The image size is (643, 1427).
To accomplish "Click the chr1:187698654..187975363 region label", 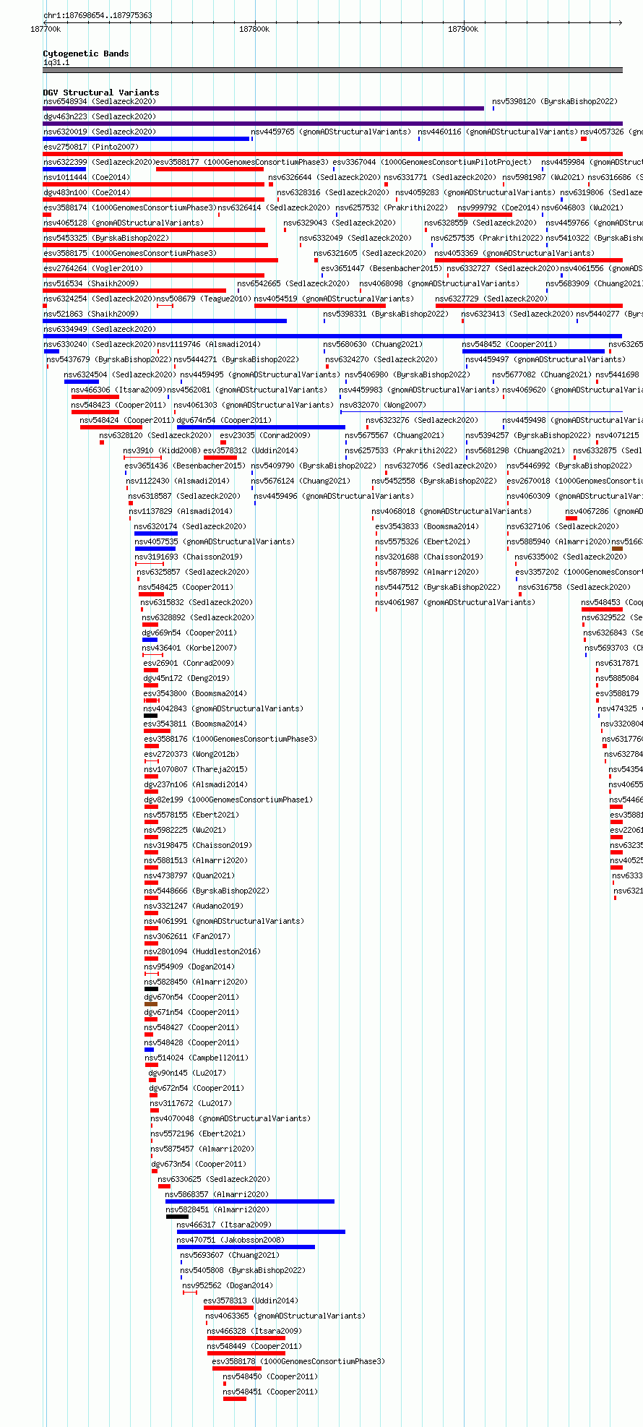I will tap(98, 16).
